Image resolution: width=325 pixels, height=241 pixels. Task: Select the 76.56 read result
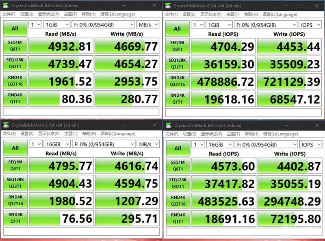[x=61, y=218]
